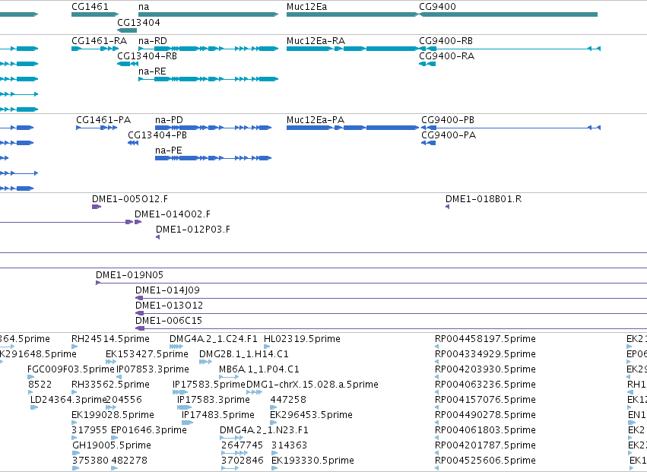Click the CG9400 gene label
Viewport: 647px width, 472px height.
[x=437, y=7]
